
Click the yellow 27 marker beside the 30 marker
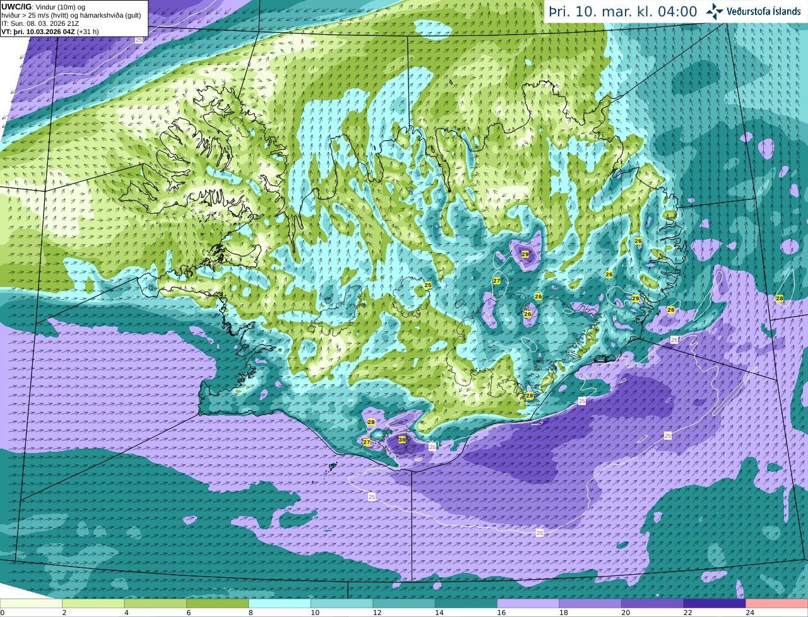coord(367,442)
